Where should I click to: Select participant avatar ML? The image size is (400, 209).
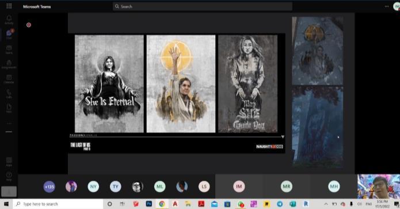pyautogui.click(x=159, y=187)
